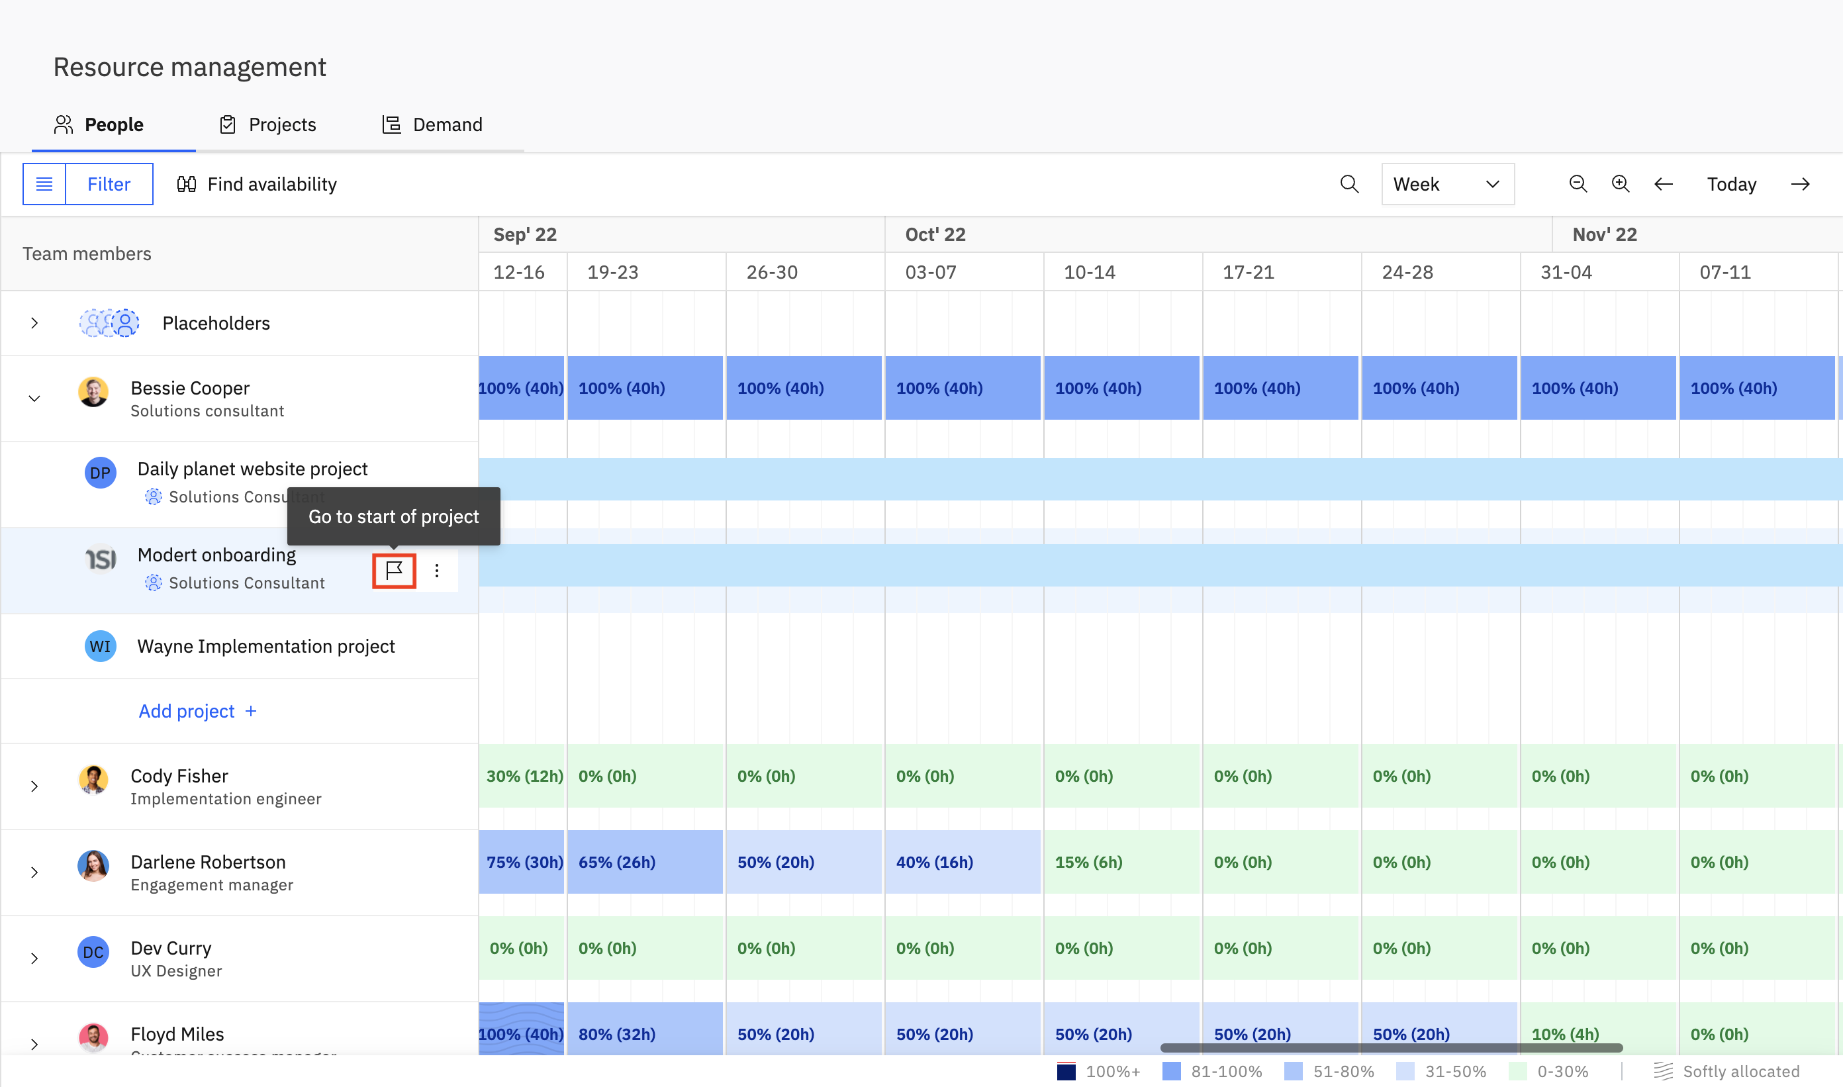This screenshot has height=1087, width=1843.
Task: Expand the Placeholders group
Action: (x=34, y=323)
